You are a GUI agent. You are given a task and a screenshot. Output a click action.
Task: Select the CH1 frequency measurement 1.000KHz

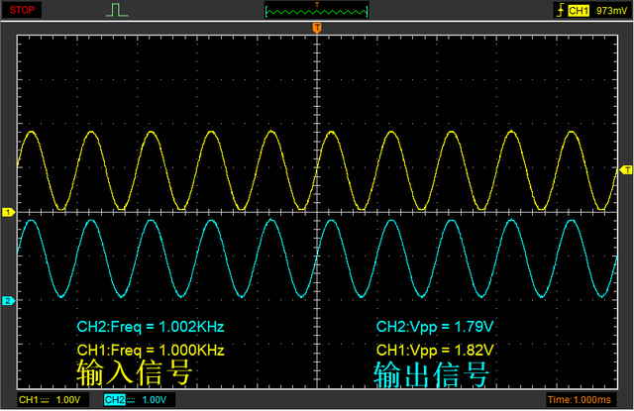point(151,351)
